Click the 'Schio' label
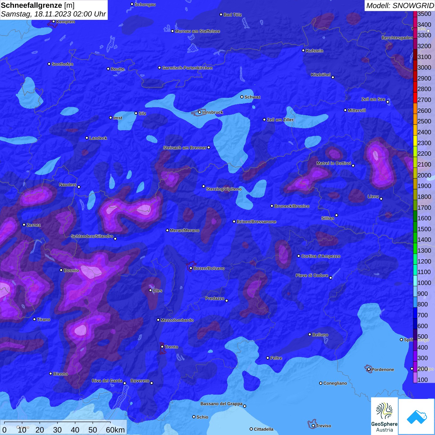 tap(202, 417)
